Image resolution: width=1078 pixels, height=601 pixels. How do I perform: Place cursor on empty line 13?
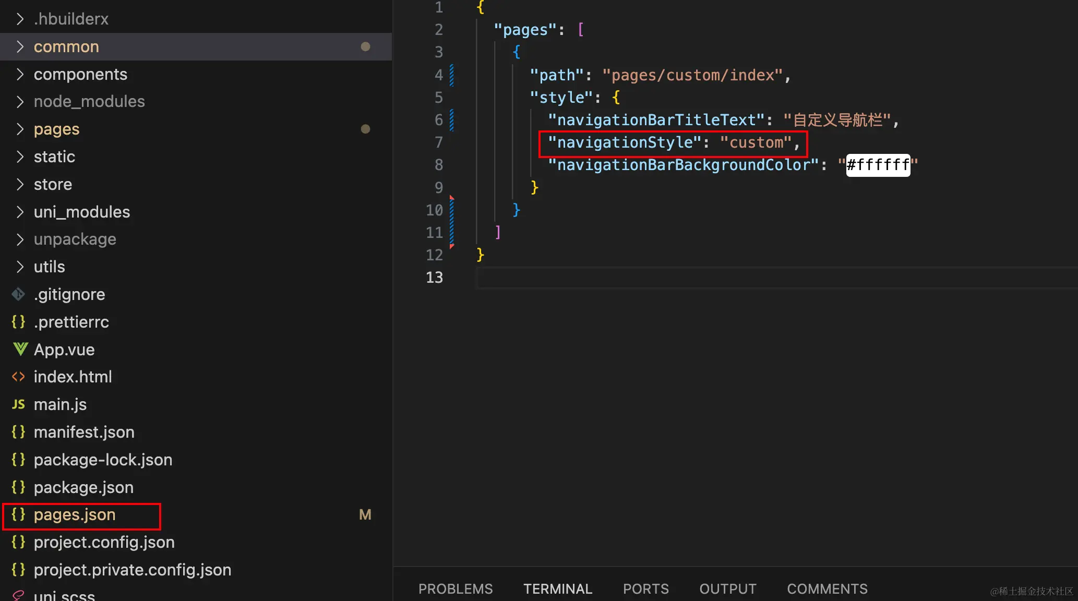(x=730, y=278)
